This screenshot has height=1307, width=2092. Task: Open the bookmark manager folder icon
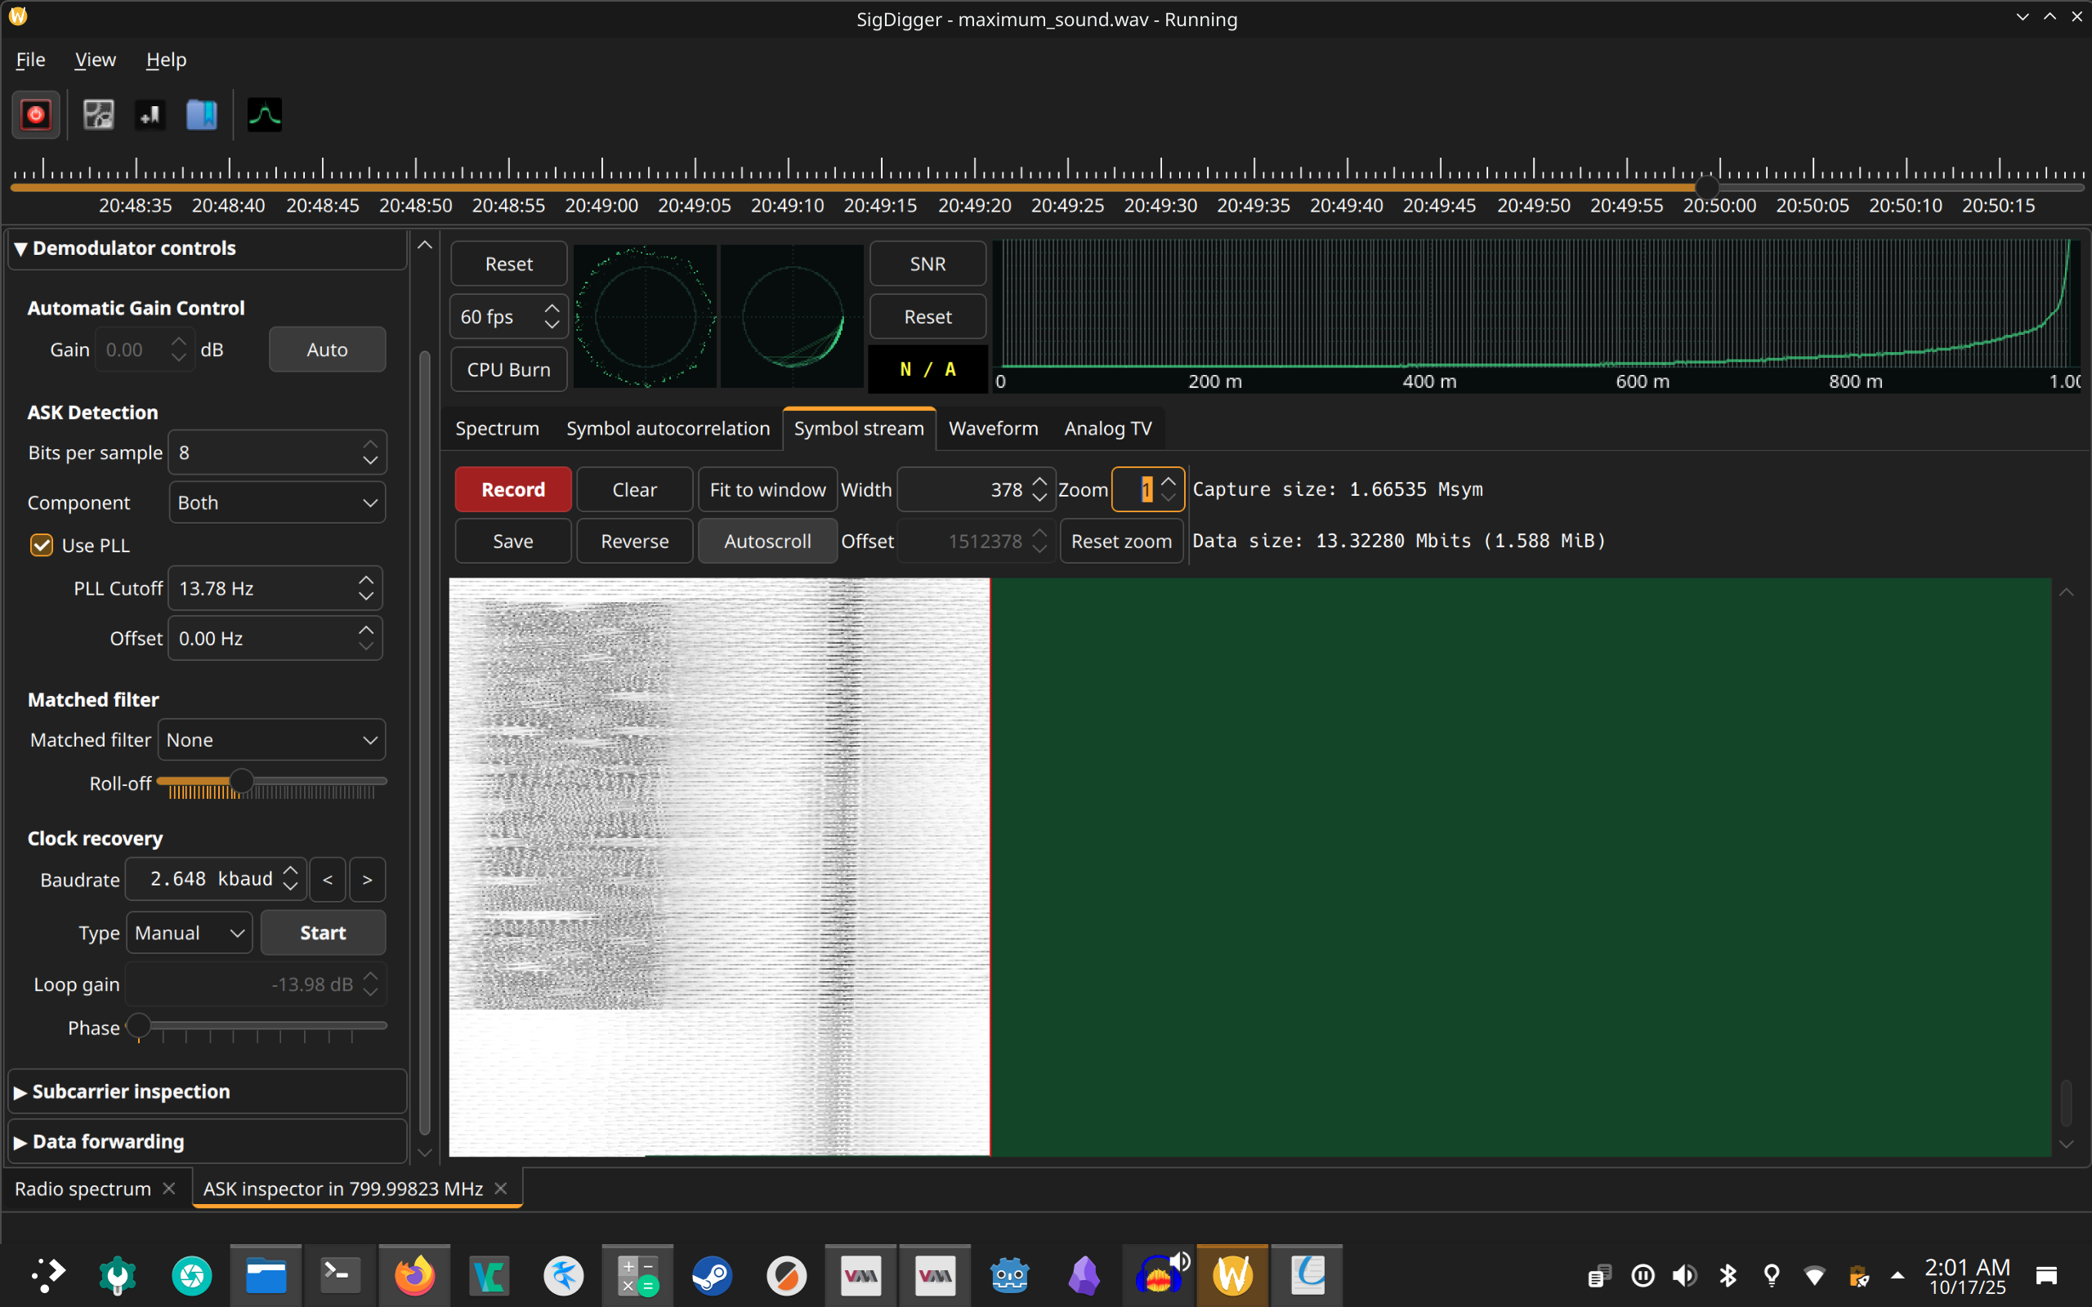[x=201, y=115]
